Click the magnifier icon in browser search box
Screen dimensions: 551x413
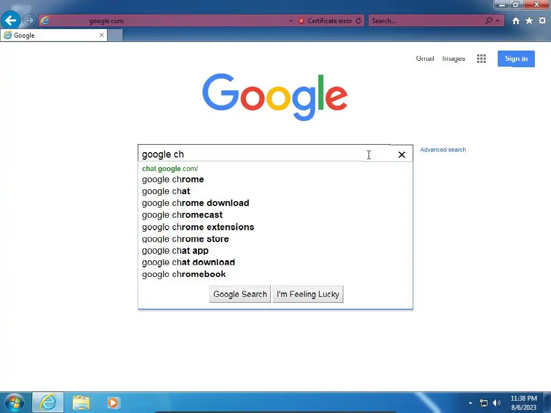489,21
